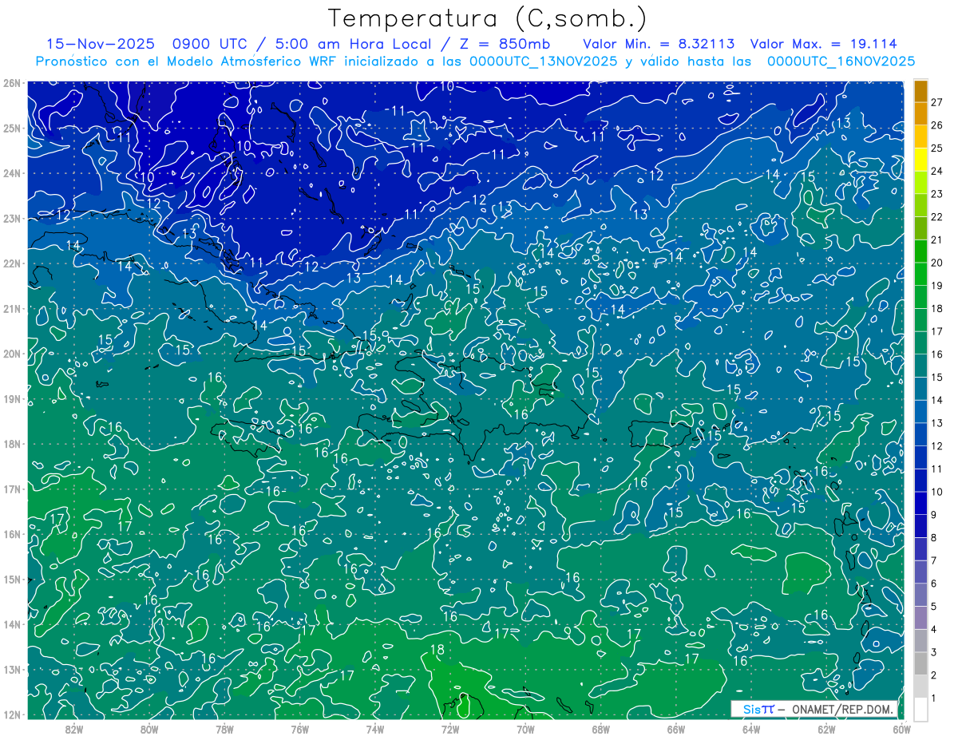Image resolution: width=958 pixels, height=740 pixels.
Task: Click the "72W" longitude axis label
Action: [450, 728]
